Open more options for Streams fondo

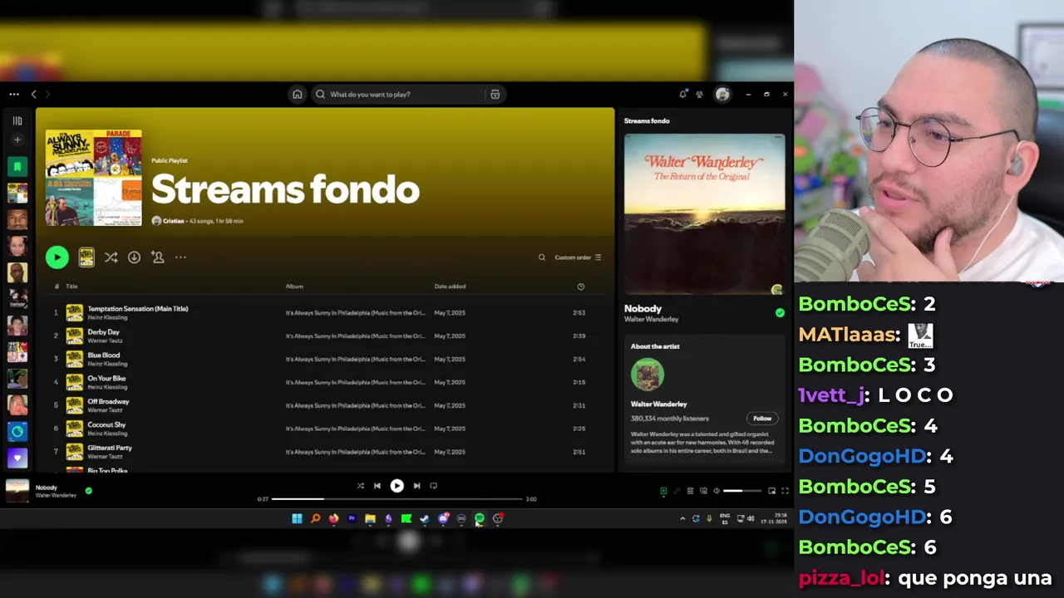pyautogui.click(x=180, y=257)
